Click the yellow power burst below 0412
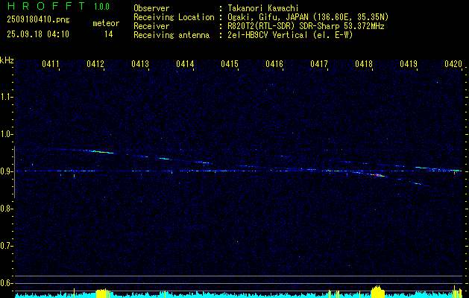 click(103, 293)
